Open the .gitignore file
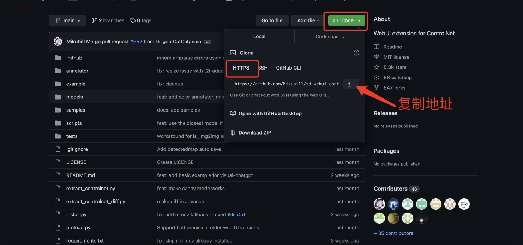This screenshot has width=523, height=245. point(77,149)
